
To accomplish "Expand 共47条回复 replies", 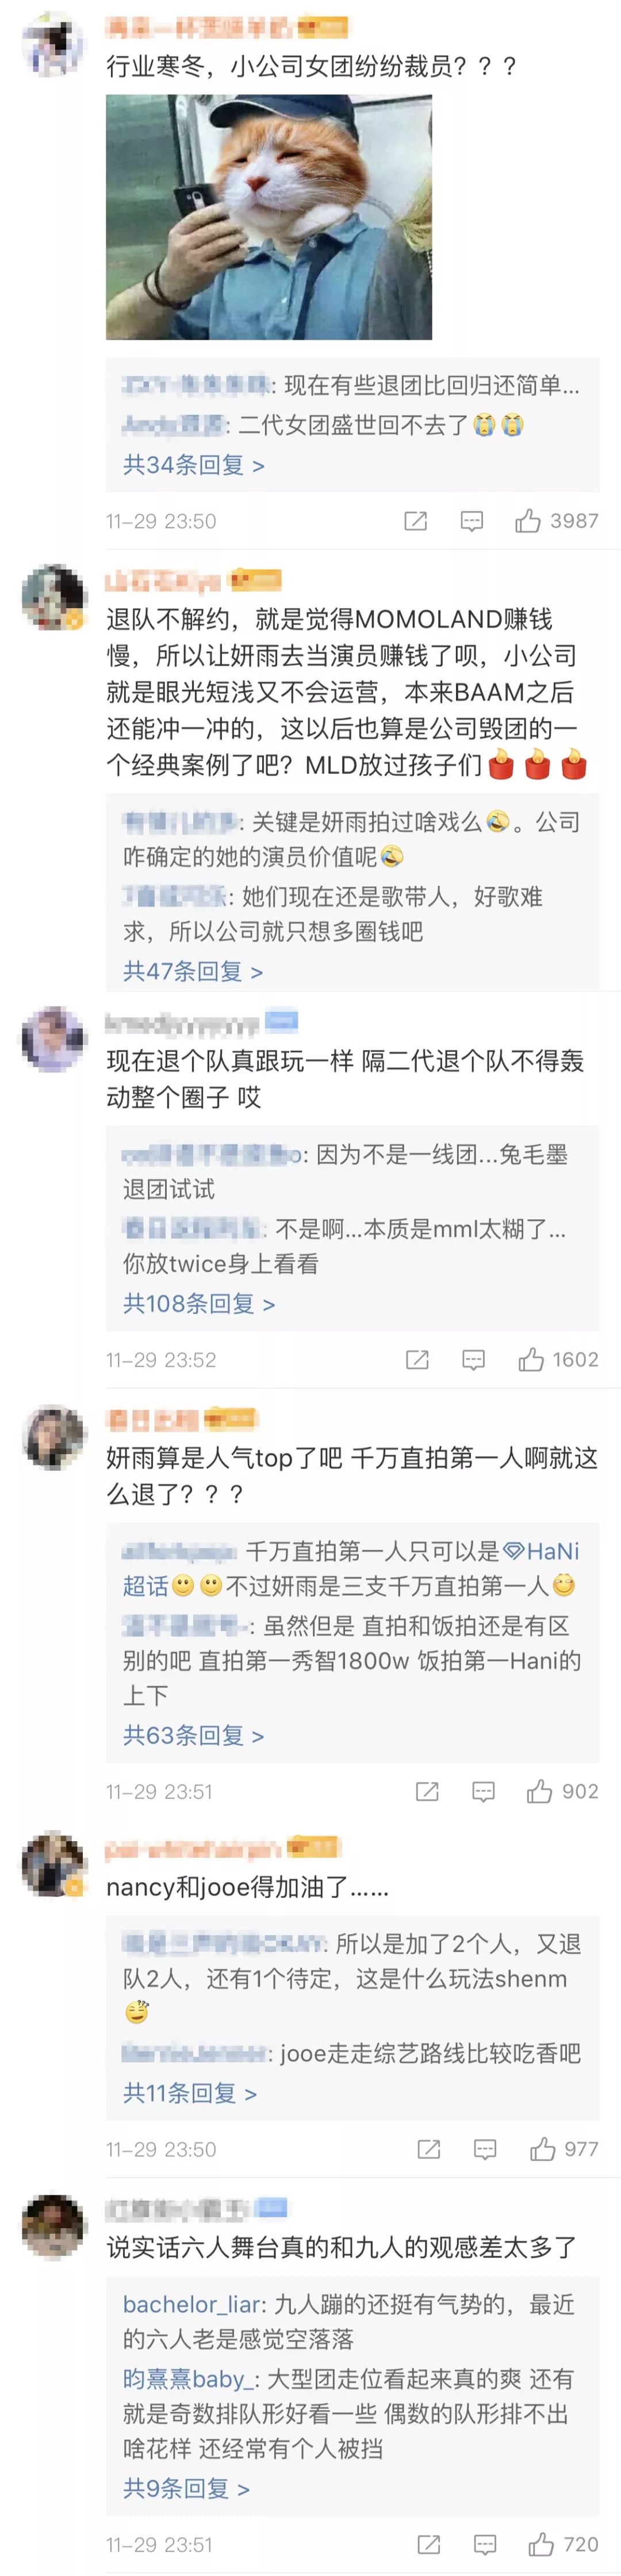I will [x=193, y=971].
